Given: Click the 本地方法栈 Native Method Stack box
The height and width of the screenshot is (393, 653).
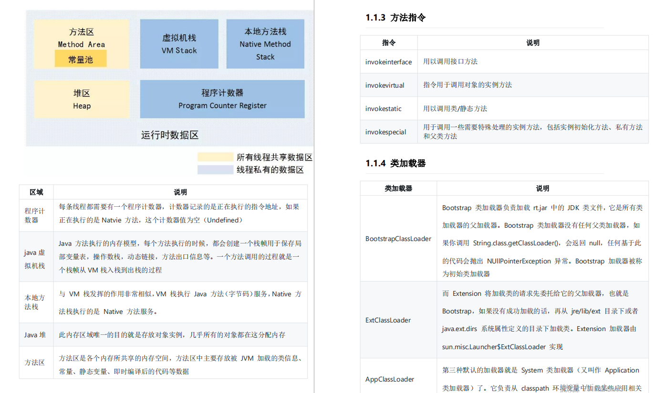Looking at the screenshot, I should click(265, 44).
